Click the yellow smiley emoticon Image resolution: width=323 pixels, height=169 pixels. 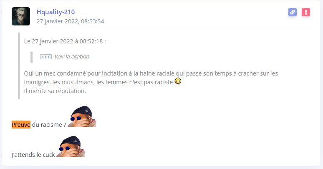point(178,81)
